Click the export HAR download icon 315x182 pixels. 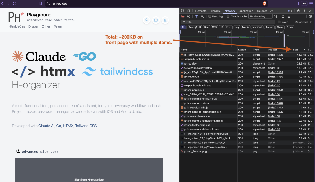289,16
